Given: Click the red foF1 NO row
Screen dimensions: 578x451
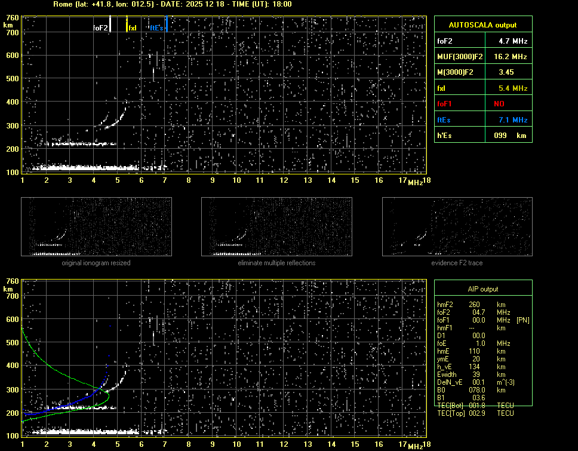Looking at the screenshot, I should point(482,104).
